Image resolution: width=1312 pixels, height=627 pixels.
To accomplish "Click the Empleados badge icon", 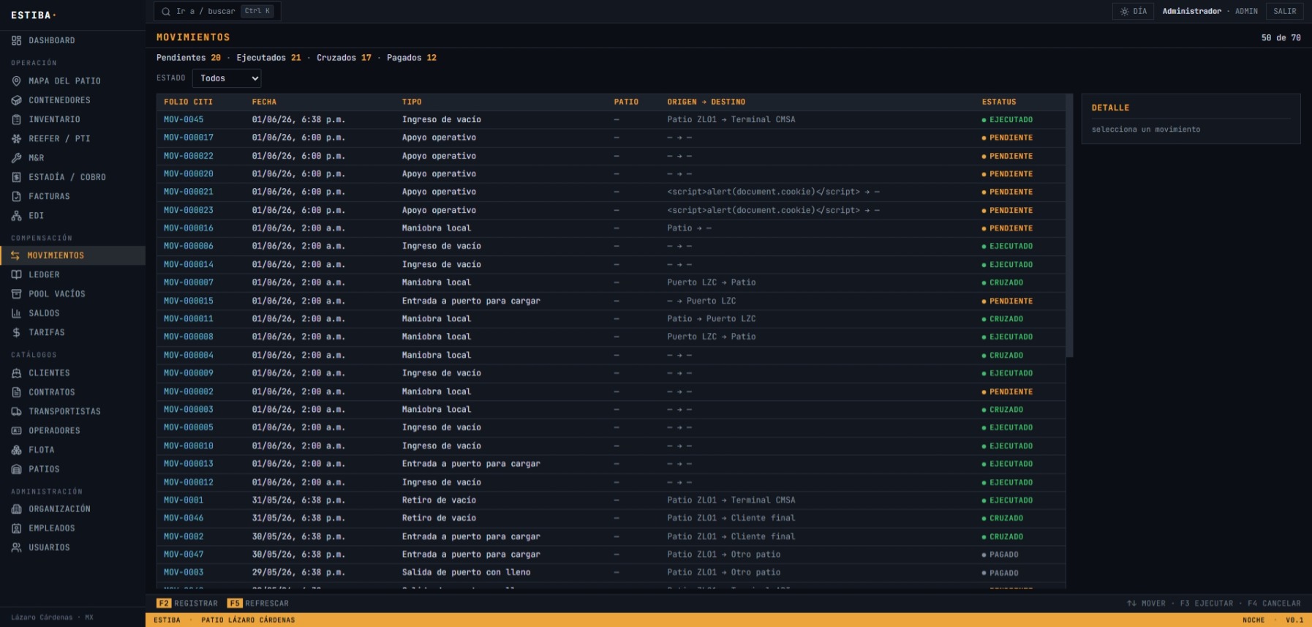I will (x=16, y=528).
